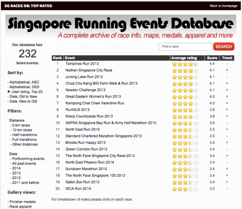Click the star rating of ISCA Run 2014
This screenshot has width=242, height=209.
click(185, 189)
